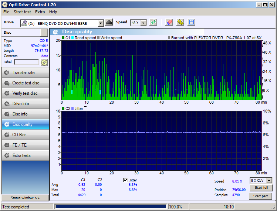Click the 100.0% progress percentage text
The height and width of the screenshot is (211, 277).
(x=176, y=207)
